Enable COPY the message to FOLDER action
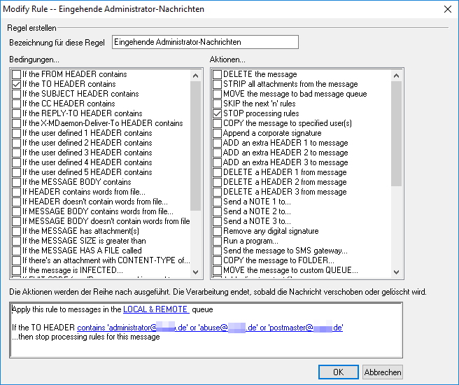 [x=218, y=260]
